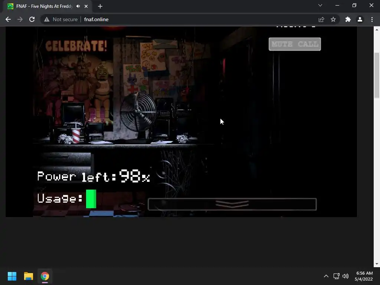Mute the tab audio speaker icon
380x285 pixels.
tap(78, 6)
